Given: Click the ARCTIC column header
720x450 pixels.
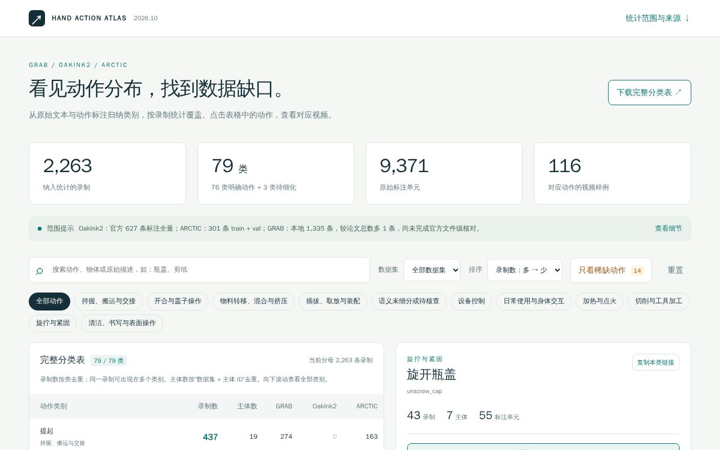Looking at the screenshot, I should [367, 406].
